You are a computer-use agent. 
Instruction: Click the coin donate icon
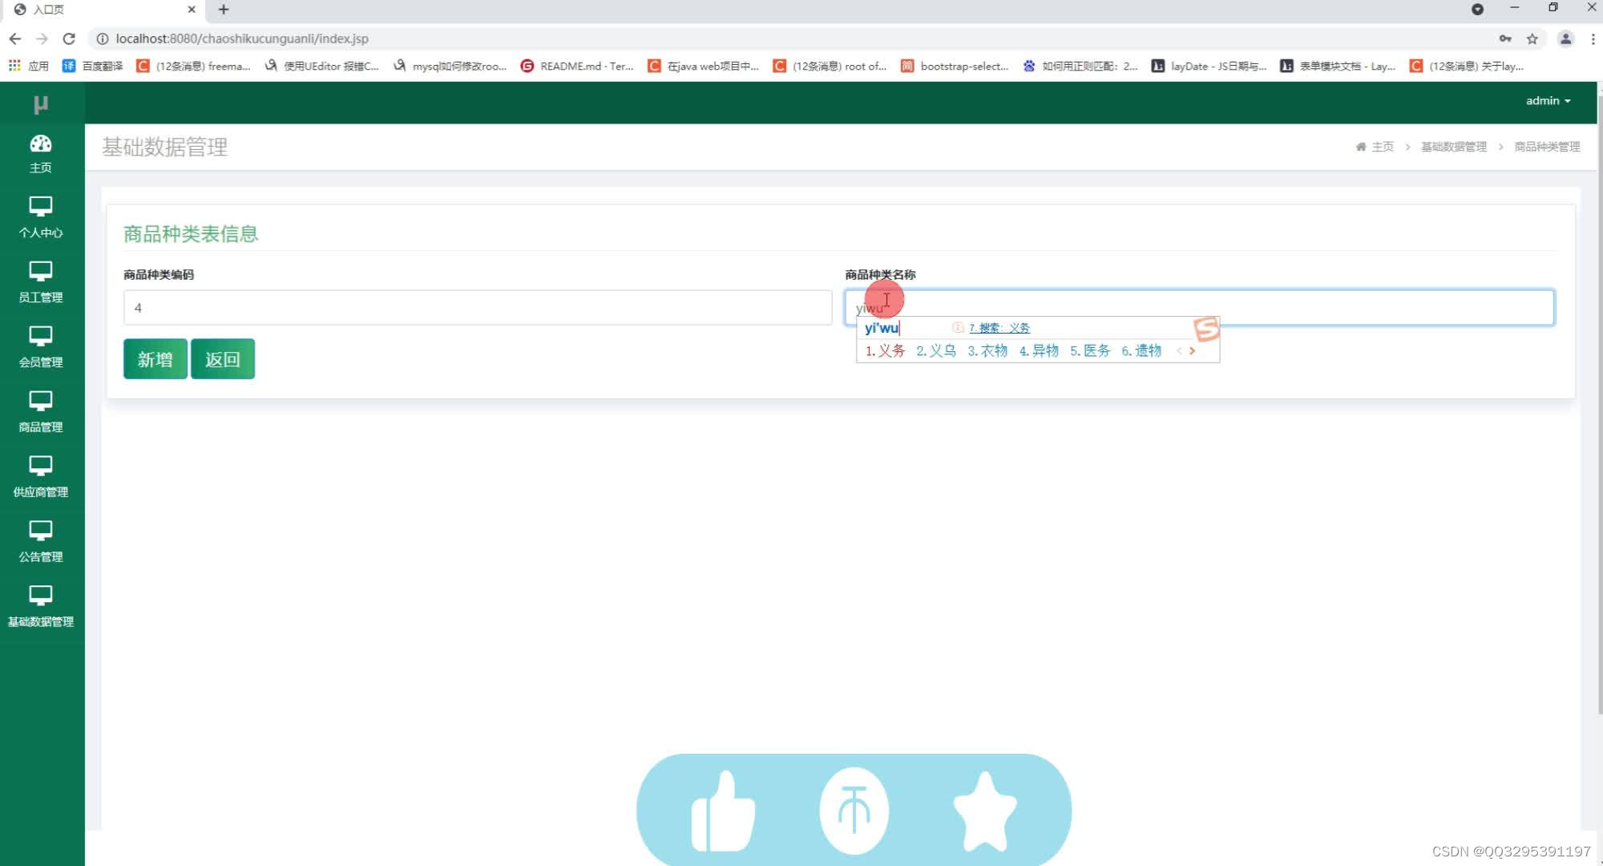tap(854, 811)
